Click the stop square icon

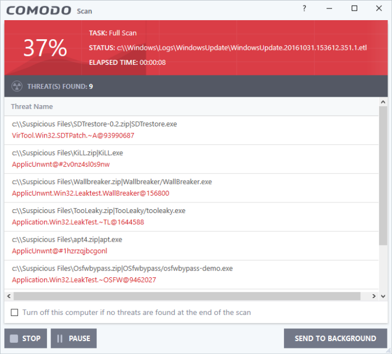(14, 338)
